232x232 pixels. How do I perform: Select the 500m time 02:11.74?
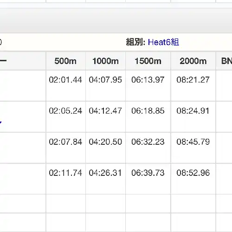[65, 173]
